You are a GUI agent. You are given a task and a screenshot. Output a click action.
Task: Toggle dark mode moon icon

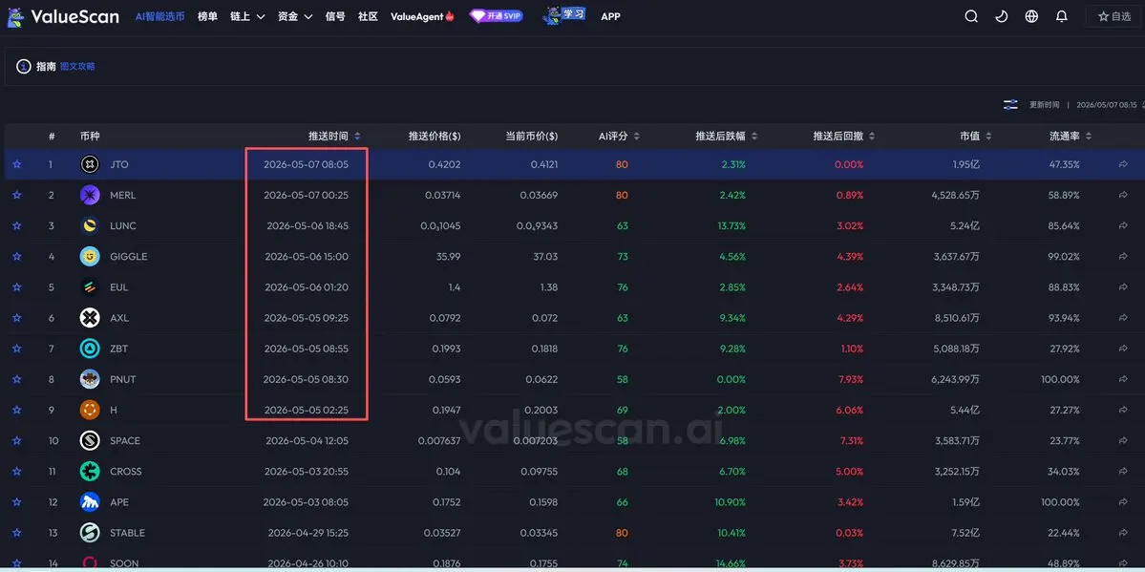click(1001, 16)
